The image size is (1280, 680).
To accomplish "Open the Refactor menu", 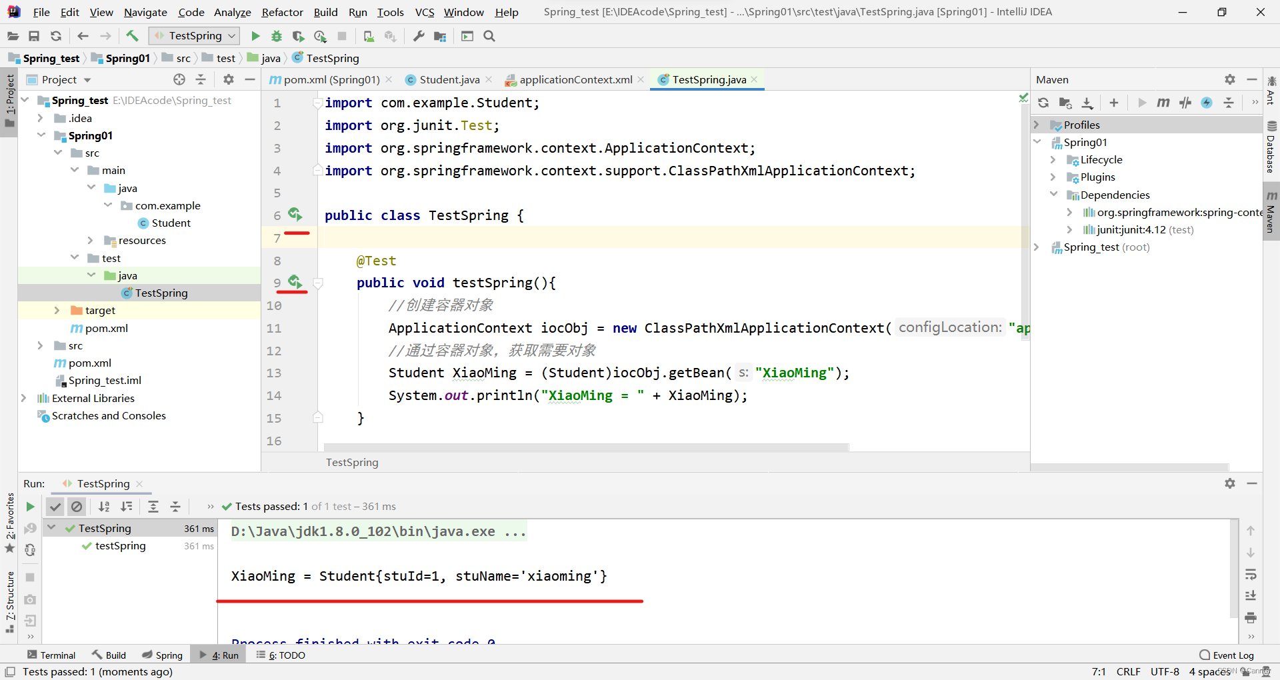I will 282,12.
